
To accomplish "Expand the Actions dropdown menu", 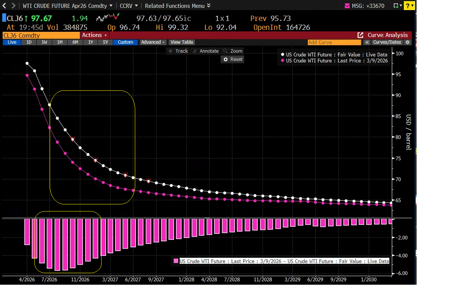I will (x=95, y=35).
